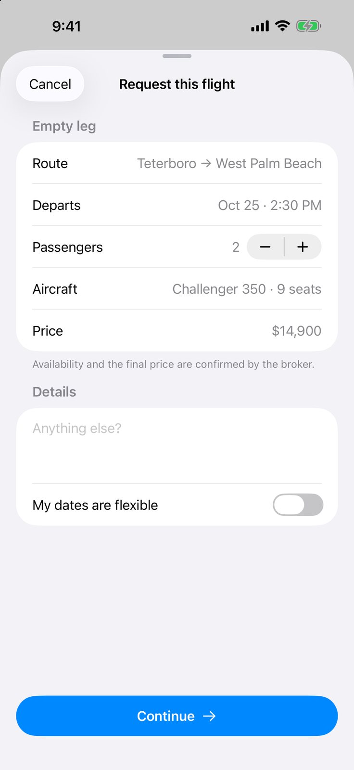Screen dimensions: 354x770
Task: Click the route arrow between airports
Action: [206, 164]
